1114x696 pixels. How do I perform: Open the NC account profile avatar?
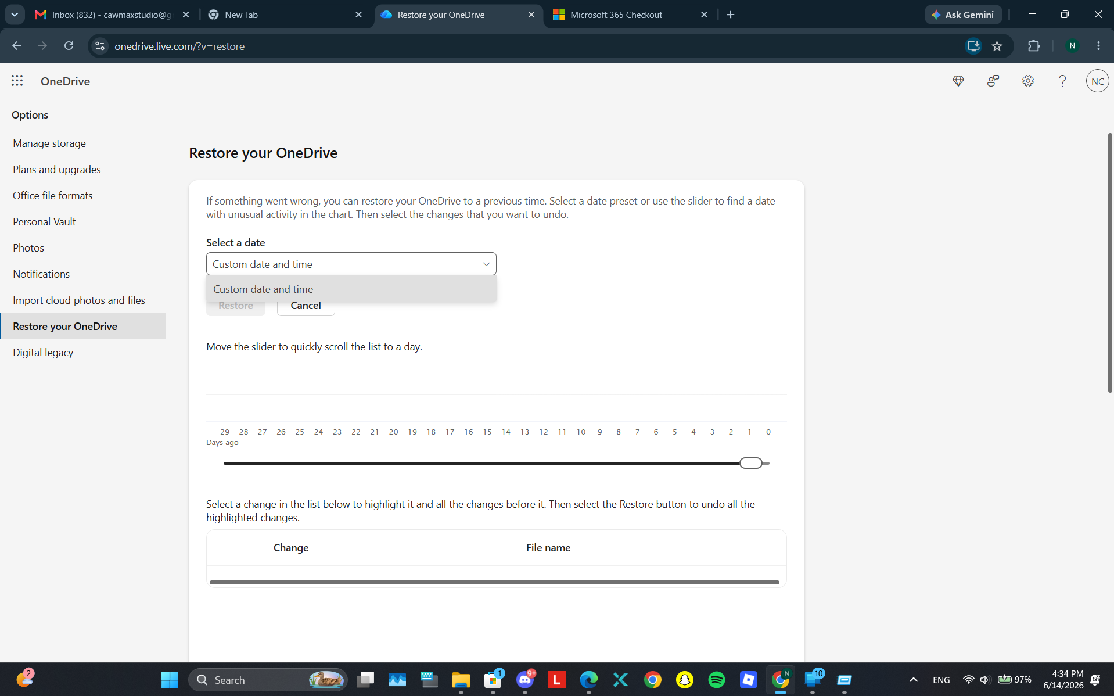[1097, 81]
